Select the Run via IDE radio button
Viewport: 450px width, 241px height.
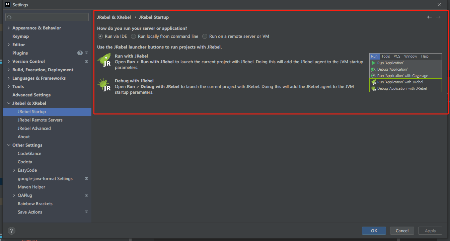pos(100,36)
